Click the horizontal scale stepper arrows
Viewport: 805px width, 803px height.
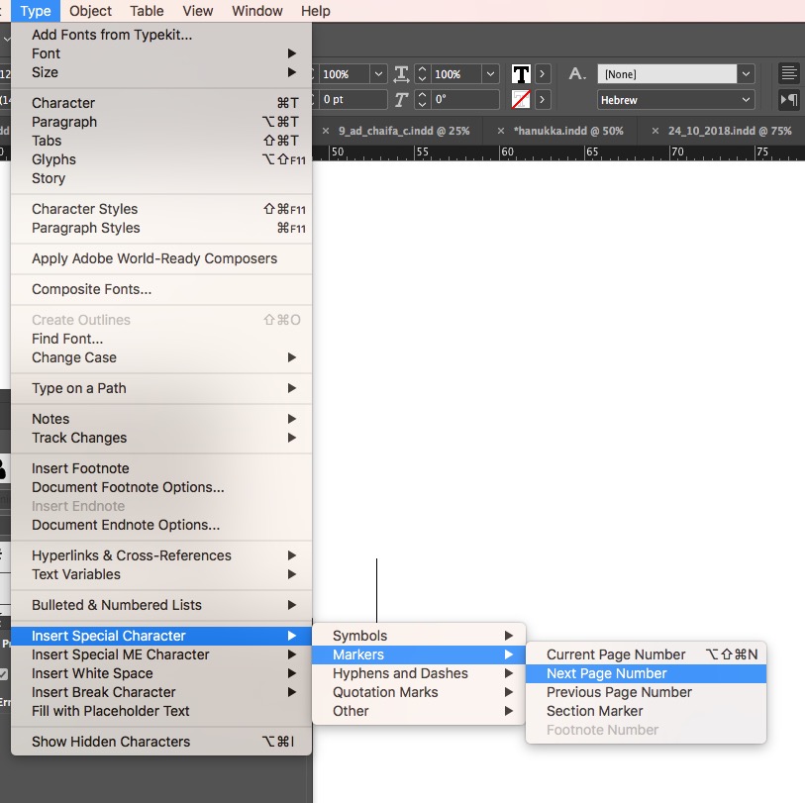422,74
